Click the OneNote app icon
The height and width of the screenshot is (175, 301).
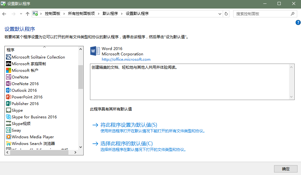point(9,77)
